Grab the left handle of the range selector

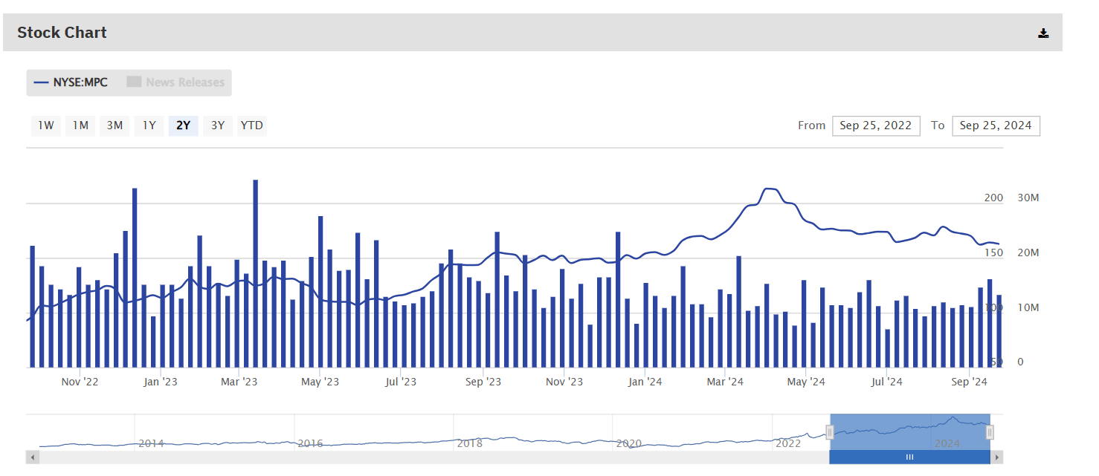point(830,431)
